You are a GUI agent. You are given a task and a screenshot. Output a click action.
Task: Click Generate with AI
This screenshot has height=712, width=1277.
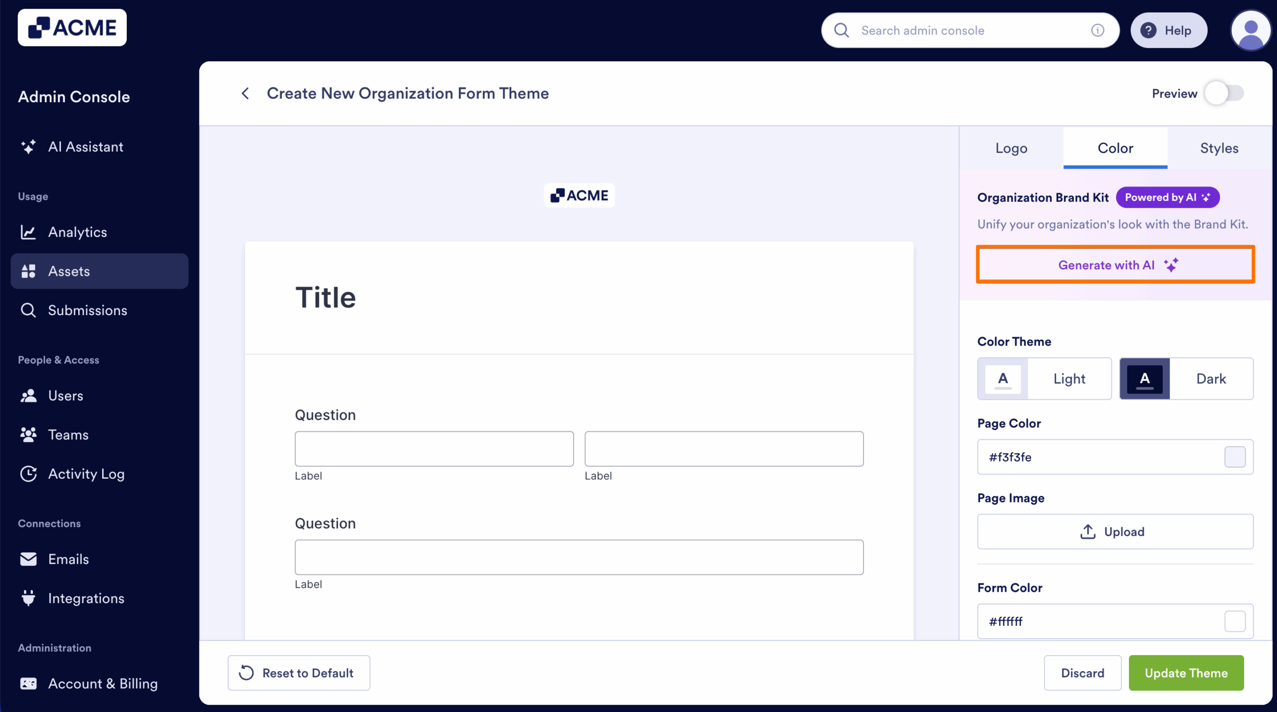click(1115, 264)
